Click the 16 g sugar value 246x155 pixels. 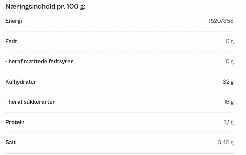(x=229, y=102)
